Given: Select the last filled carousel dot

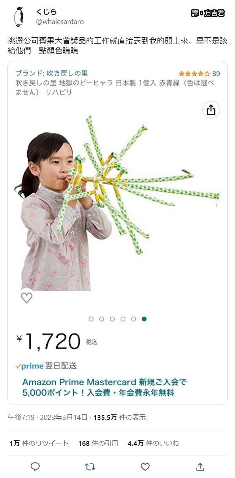Looking at the screenshot, I should 144,319.
